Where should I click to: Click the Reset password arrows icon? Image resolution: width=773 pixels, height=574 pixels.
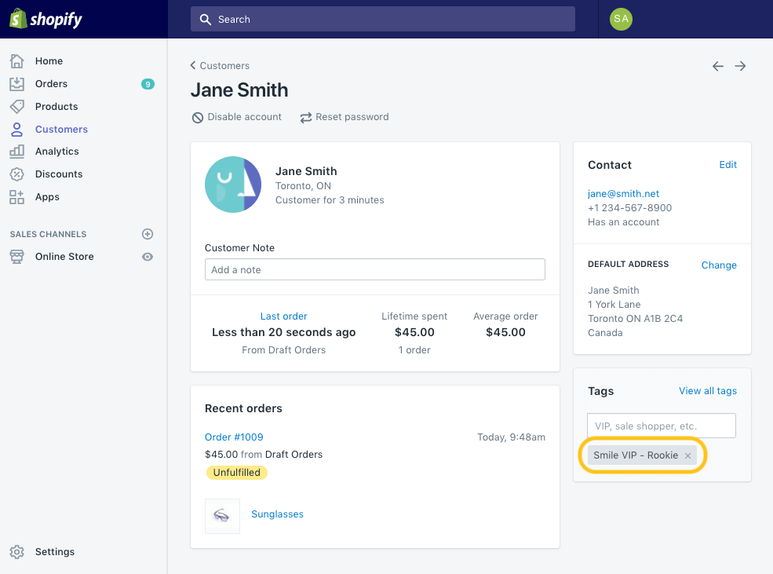(x=306, y=117)
